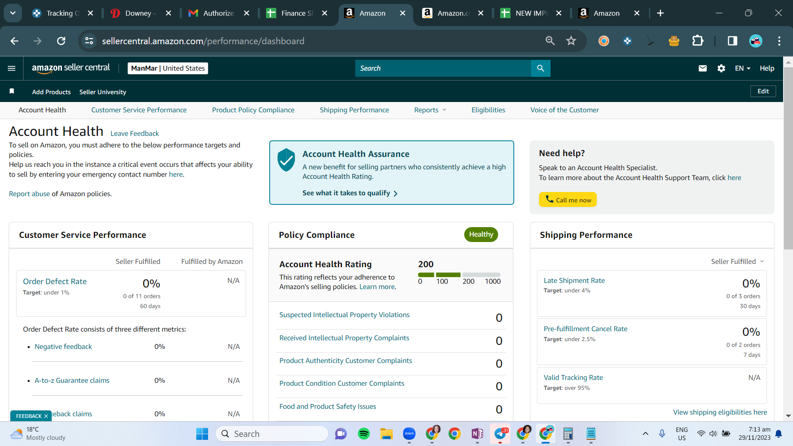Click the Account Health Rating progress bar

pyautogui.click(x=459, y=275)
